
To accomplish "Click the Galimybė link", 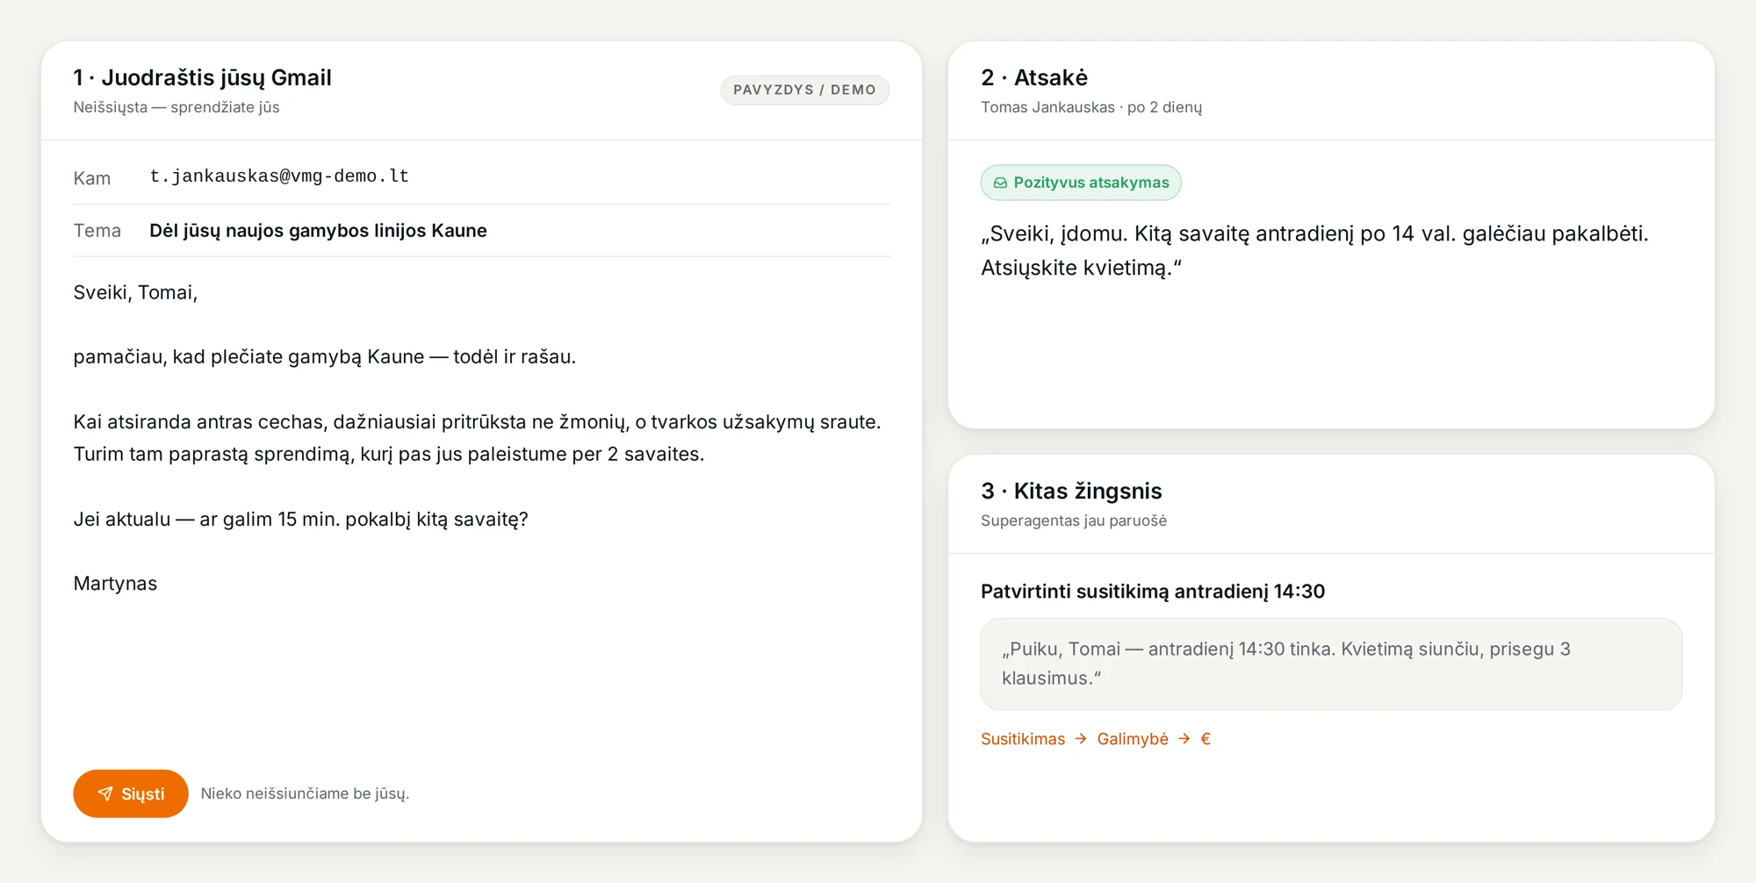I will [x=1133, y=739].
